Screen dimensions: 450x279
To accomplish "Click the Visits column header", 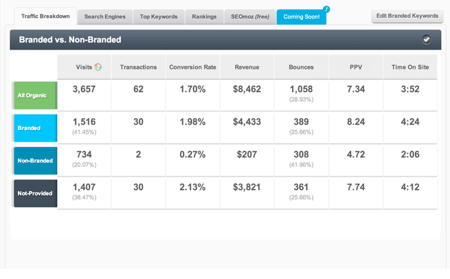I will (x=84, y=67).
